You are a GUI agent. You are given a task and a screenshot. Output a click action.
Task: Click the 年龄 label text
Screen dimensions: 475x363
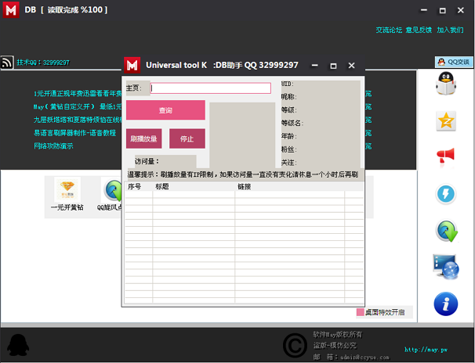tap(288, 136)
